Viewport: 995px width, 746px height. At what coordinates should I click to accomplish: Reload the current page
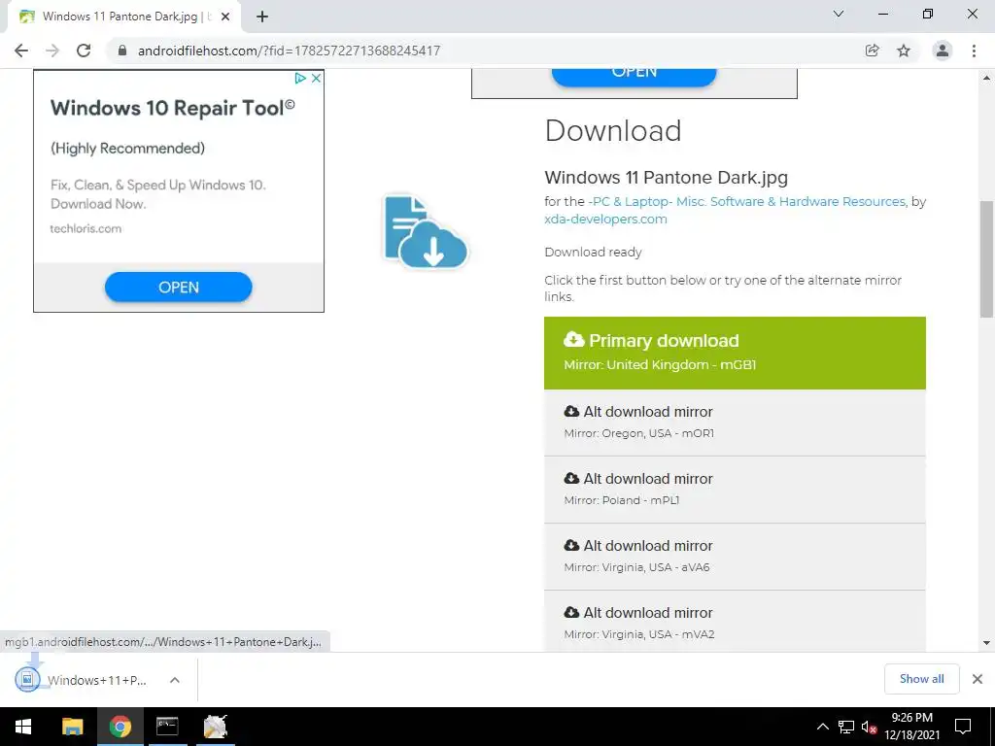click(x=84, y=51)
